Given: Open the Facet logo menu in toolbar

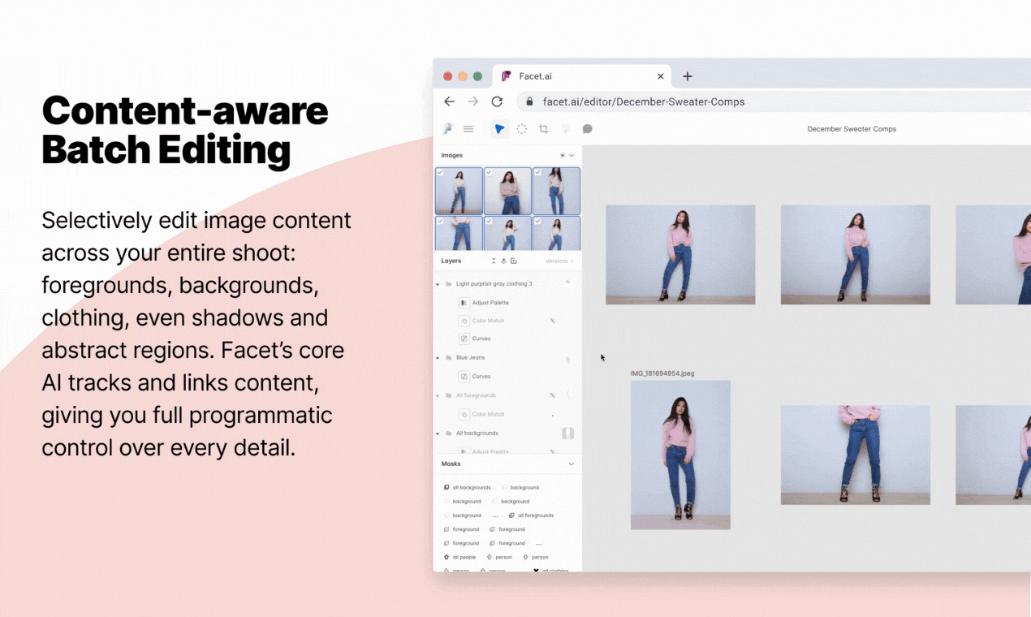Looking at the screenshot, I should 447,129.
